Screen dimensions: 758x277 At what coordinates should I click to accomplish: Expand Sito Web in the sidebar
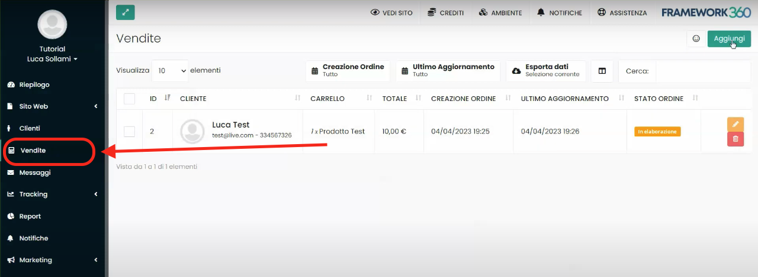pyautogui.click(x=52, y=106)
